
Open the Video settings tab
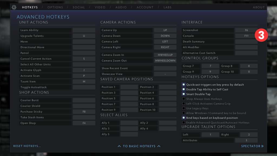click(100, 7)
